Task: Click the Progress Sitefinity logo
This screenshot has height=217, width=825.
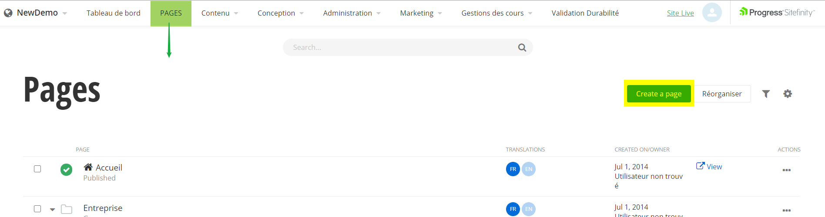Action: 777,13
